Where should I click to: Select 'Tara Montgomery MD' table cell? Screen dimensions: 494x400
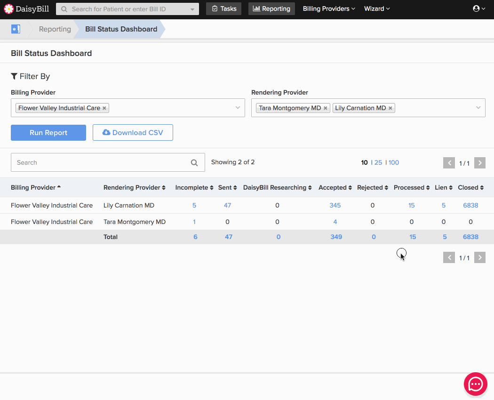click(x=135, y=222)
